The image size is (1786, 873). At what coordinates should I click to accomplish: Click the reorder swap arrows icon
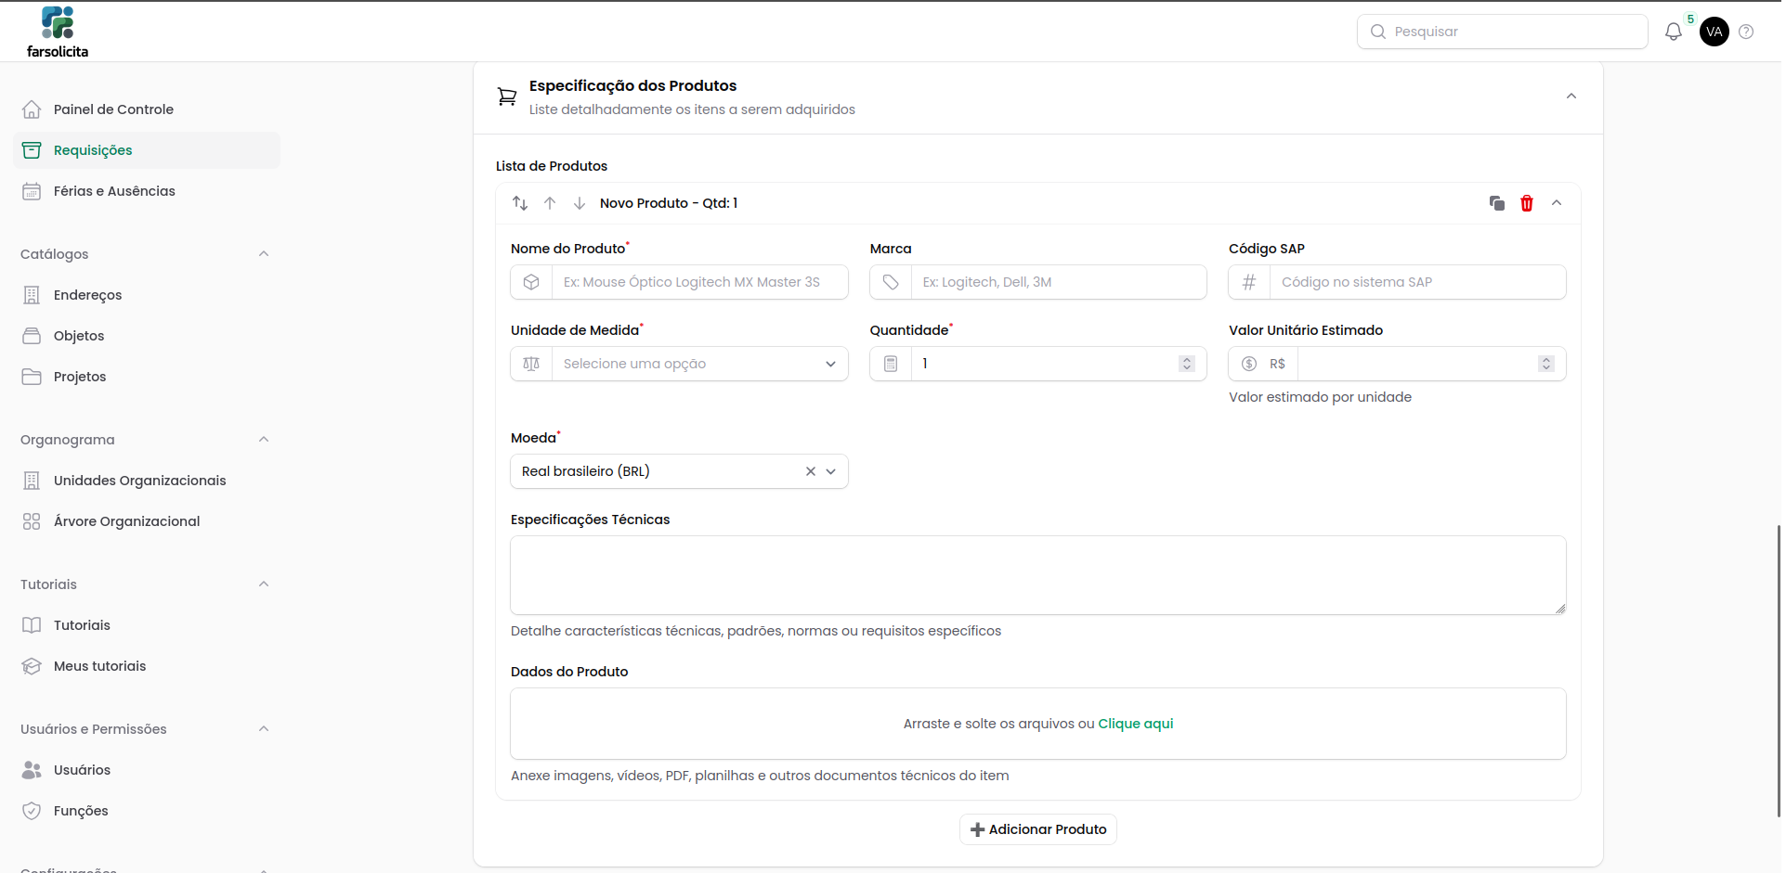520,203
